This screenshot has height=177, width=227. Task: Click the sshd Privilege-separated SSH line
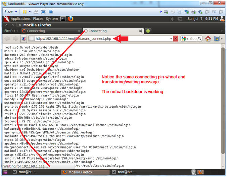pos(61,158)
